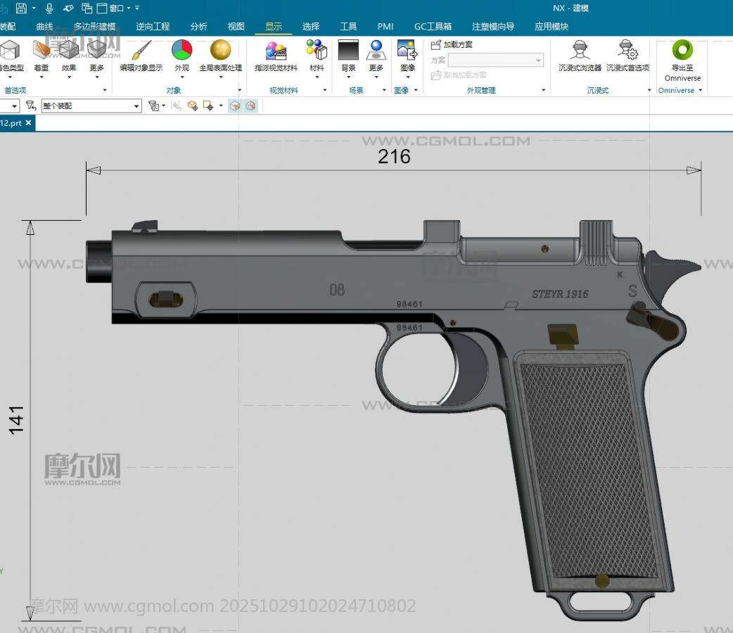Click the Save icon in title bar
The width and height of the screenshot is (733, 633).
tap(21, 8)
